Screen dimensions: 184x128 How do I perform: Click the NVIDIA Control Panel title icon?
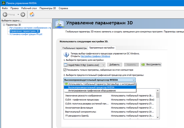point(3,3)
